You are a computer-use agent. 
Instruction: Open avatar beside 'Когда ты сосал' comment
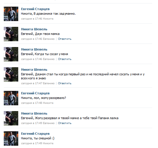coord(11,54)
